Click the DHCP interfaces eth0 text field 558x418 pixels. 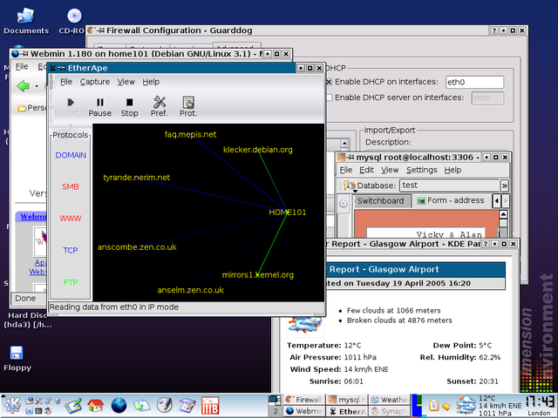coord(473,82)
